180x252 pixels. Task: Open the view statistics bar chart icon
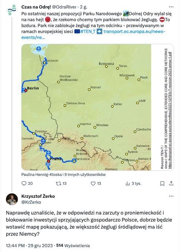point(128,184)
